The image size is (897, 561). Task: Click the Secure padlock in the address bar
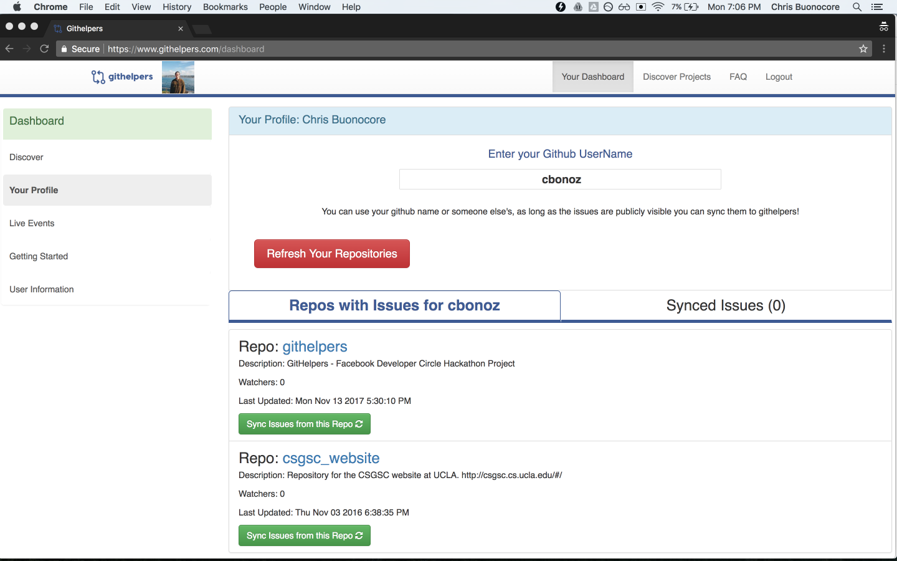64,49
